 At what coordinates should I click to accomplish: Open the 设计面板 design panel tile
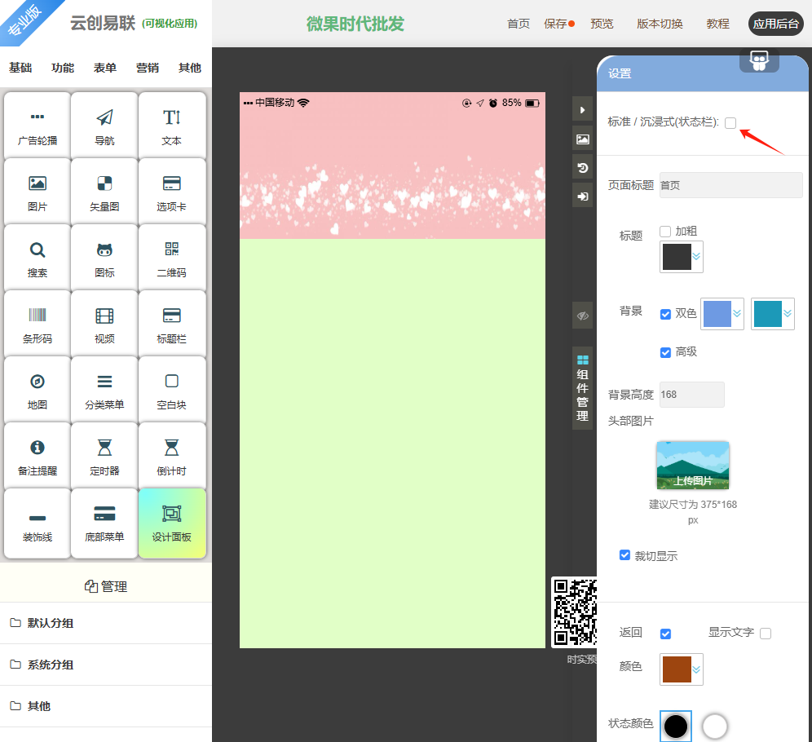171,522
